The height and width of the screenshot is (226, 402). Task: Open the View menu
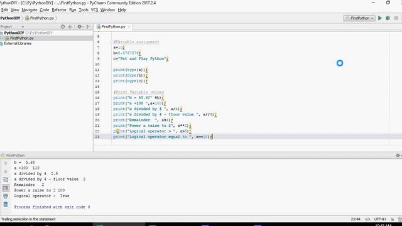click(15, 10)
